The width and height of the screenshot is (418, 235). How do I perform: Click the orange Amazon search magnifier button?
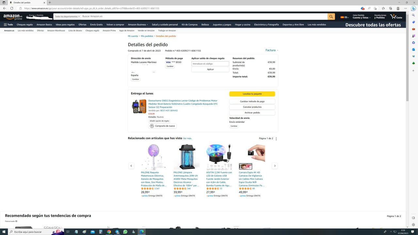331,16
